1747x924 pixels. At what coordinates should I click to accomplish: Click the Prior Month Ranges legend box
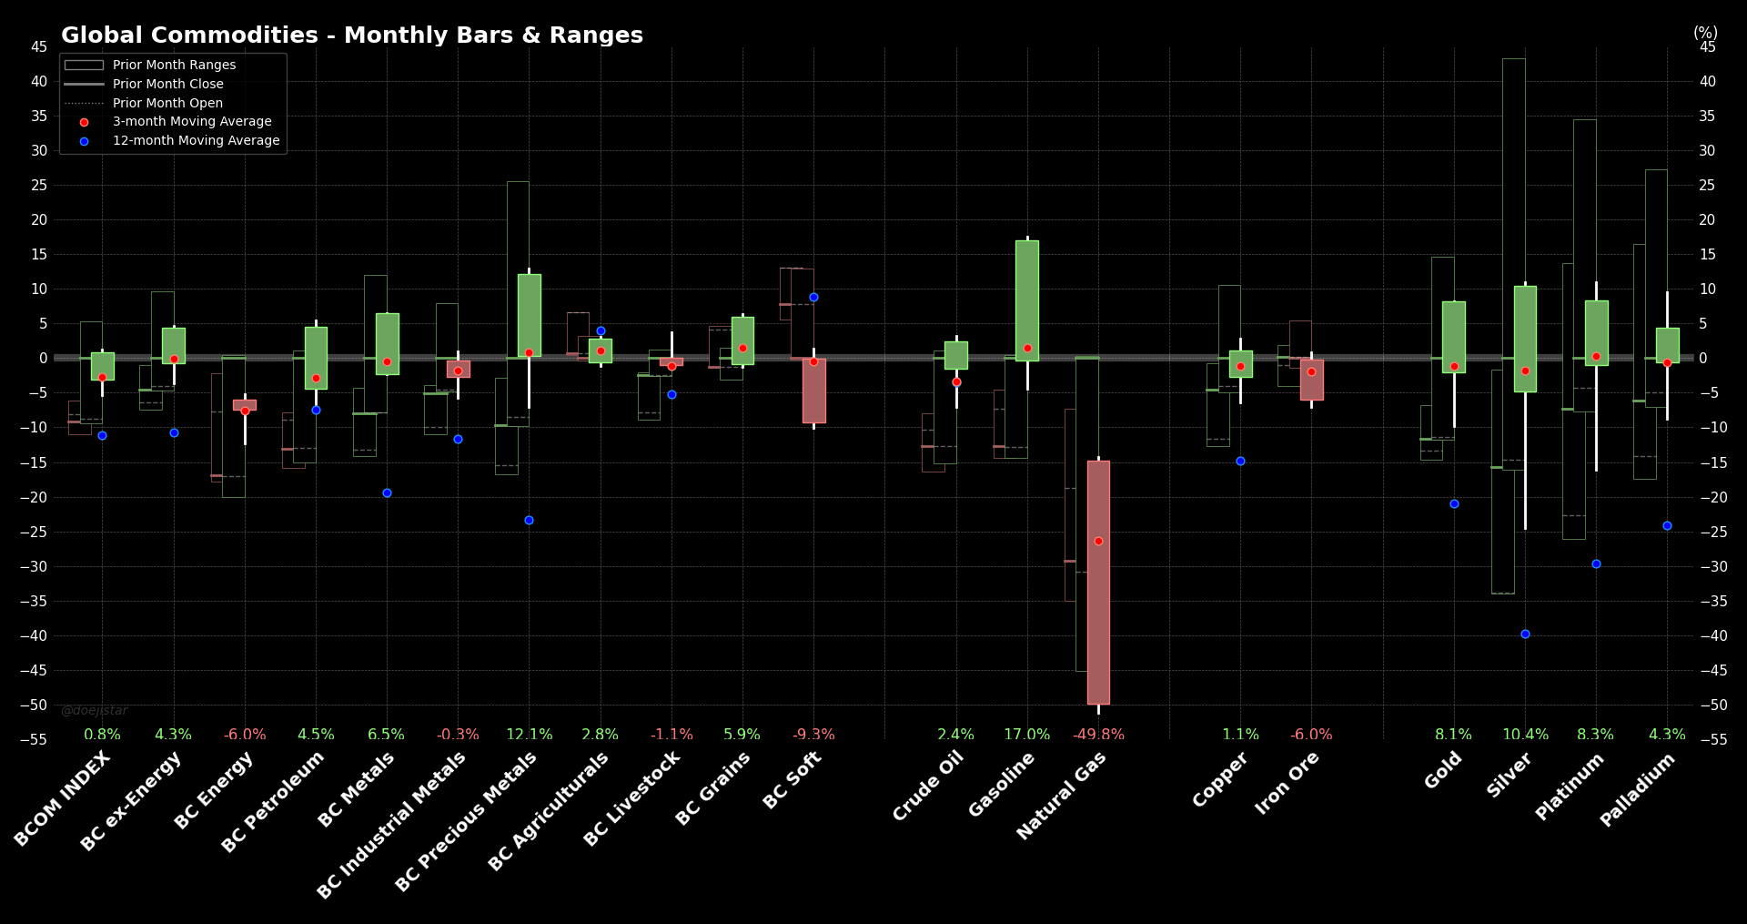[84, 66]
